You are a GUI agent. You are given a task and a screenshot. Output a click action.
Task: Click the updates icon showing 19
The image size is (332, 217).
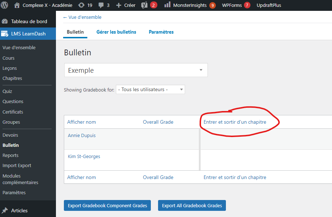(82, 5)
